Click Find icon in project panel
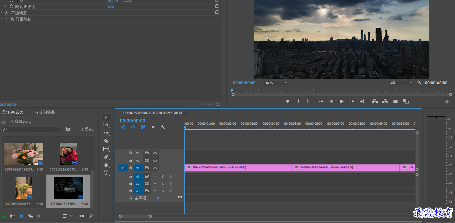This screenshot has width=455, height=223. (91, 216)
